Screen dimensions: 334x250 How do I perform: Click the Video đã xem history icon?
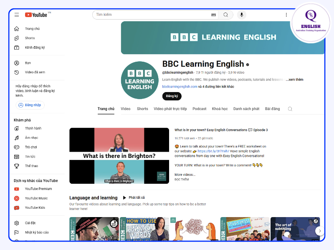click(x=17, y=72)
